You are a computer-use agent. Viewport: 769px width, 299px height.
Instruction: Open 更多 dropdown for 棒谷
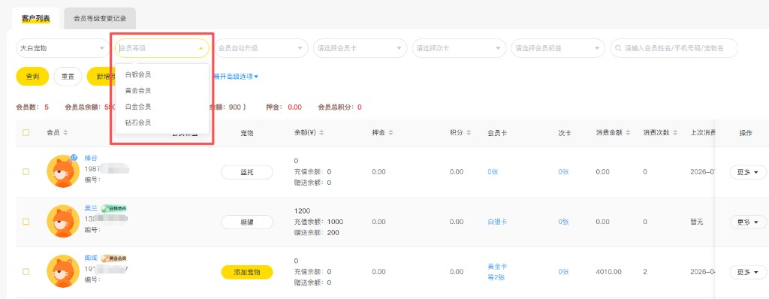[748, 172]
